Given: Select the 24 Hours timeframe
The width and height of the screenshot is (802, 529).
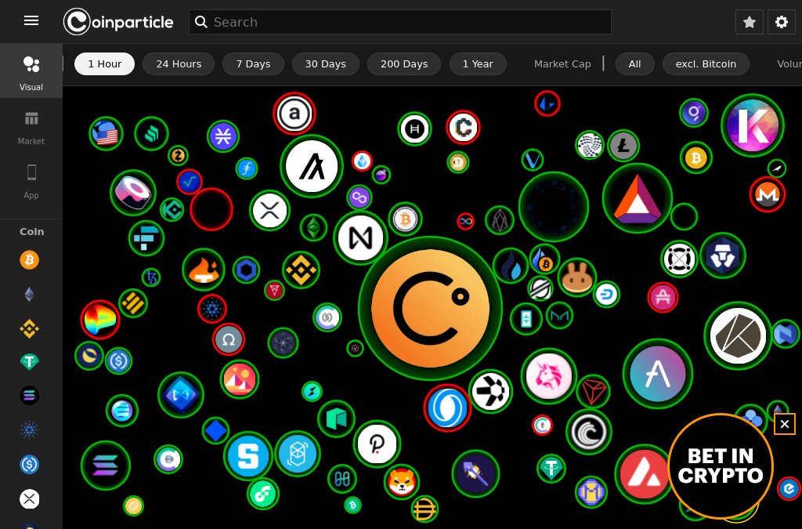Looking at the screenshot, I should (179, 64).
